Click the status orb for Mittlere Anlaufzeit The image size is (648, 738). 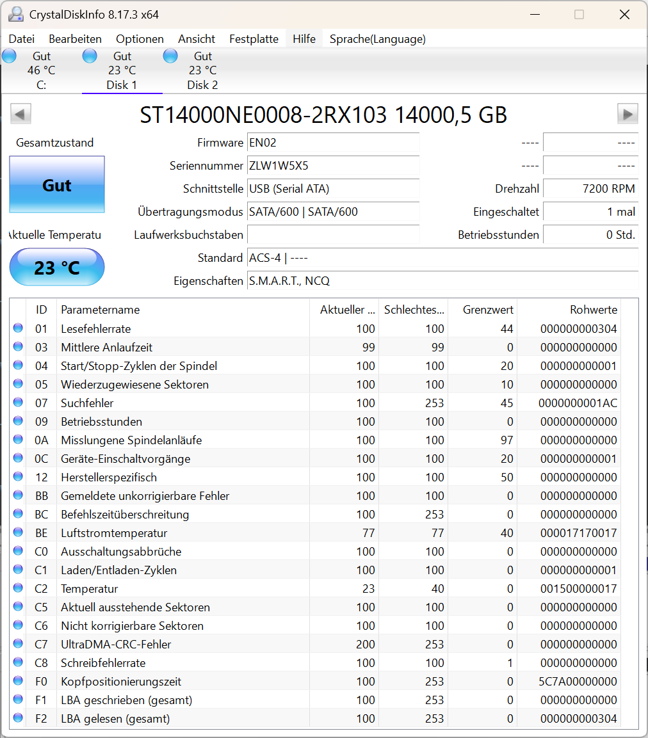pyautogui.click(x=18, y=346)
